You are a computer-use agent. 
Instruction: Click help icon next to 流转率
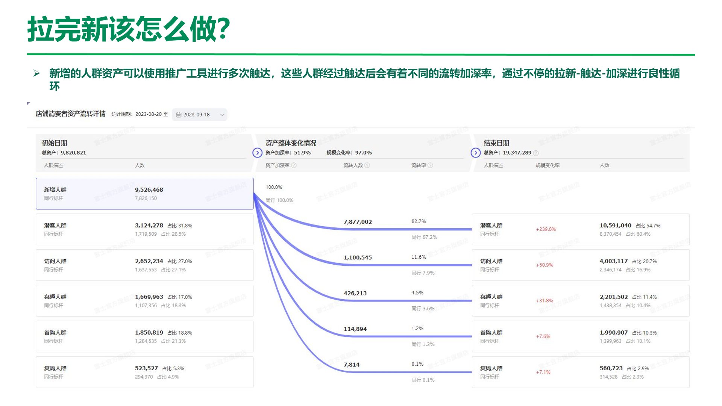pos(431,165)
